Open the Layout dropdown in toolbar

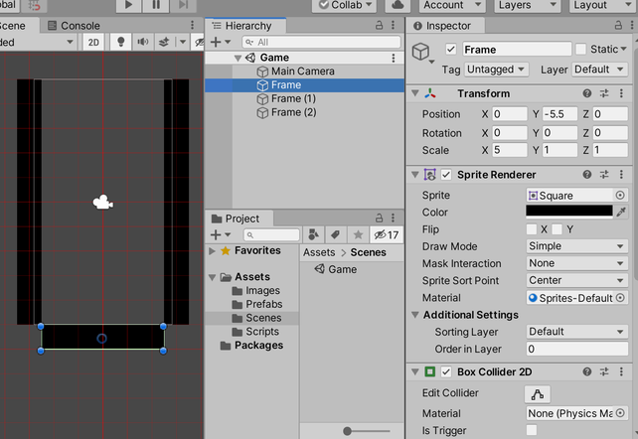tap(602, 5)
